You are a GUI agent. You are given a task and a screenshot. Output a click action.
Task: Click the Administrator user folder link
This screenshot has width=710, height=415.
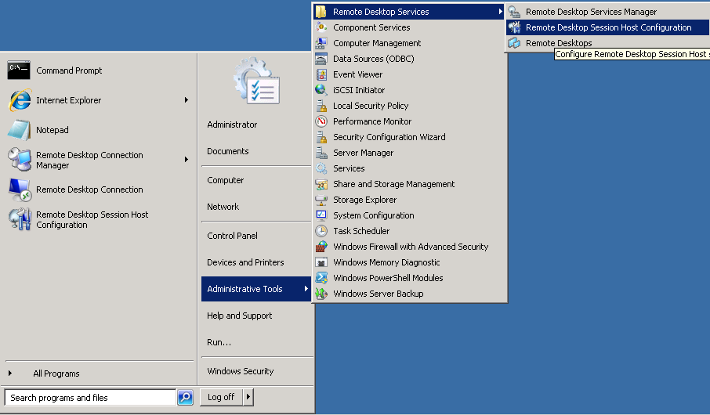[x=232, y=125]
